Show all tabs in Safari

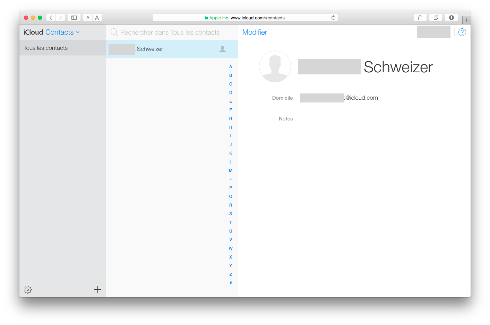pyautogui.click(x=436, y=18)
